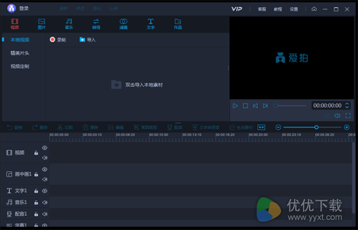
Task: Open 客服 customer service
Action: click(262, 9)
